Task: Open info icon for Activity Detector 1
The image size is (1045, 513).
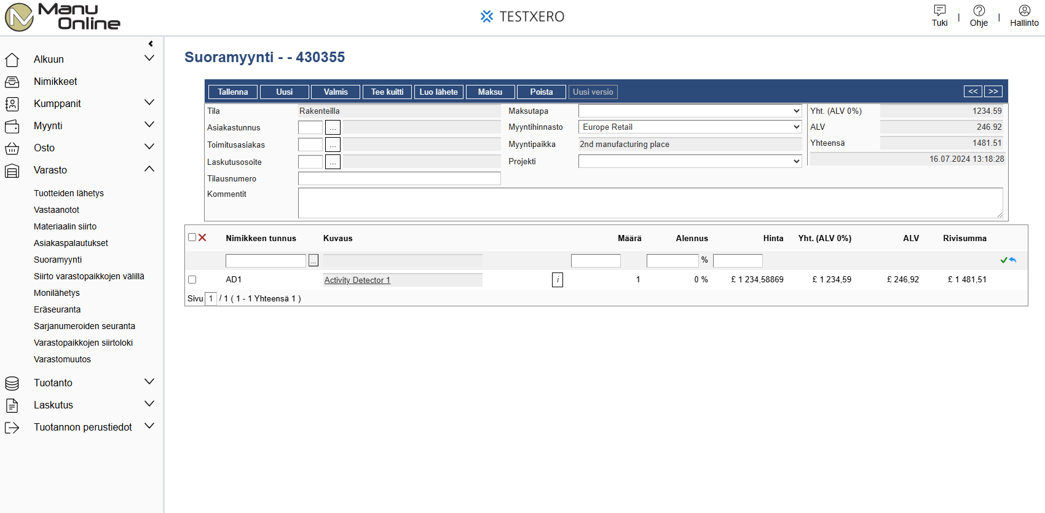Action: pos(558,280)
